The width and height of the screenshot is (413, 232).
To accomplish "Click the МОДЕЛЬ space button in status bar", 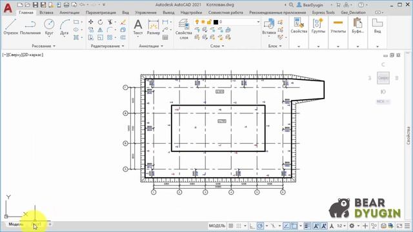I will point(217,226).
